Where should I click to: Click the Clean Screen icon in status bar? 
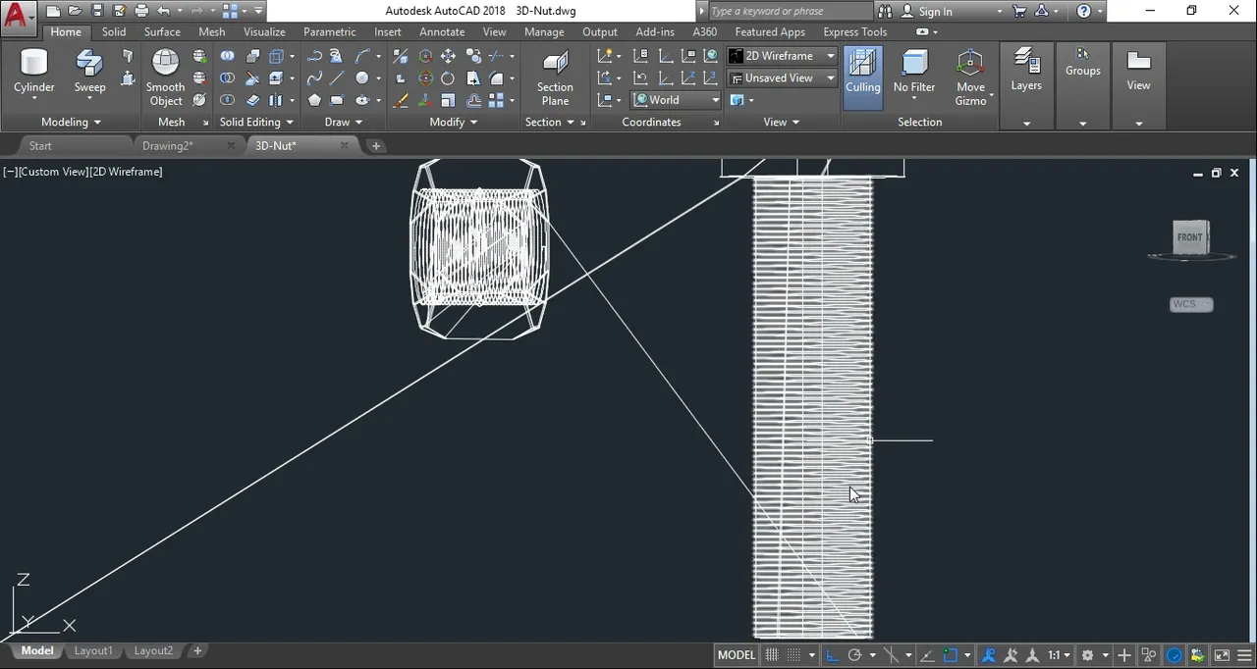1222,655
